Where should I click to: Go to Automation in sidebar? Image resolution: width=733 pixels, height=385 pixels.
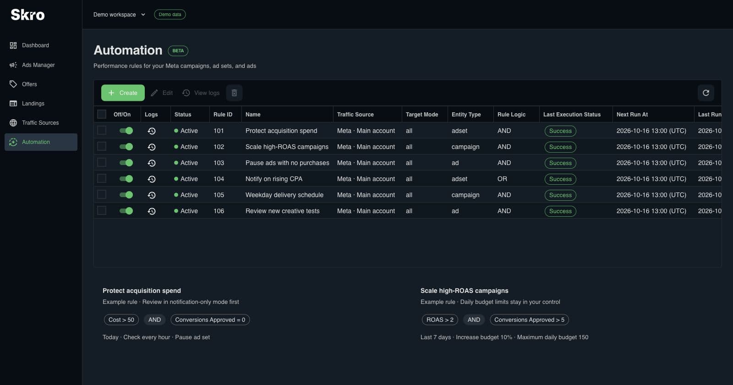[x=41, y=142]
